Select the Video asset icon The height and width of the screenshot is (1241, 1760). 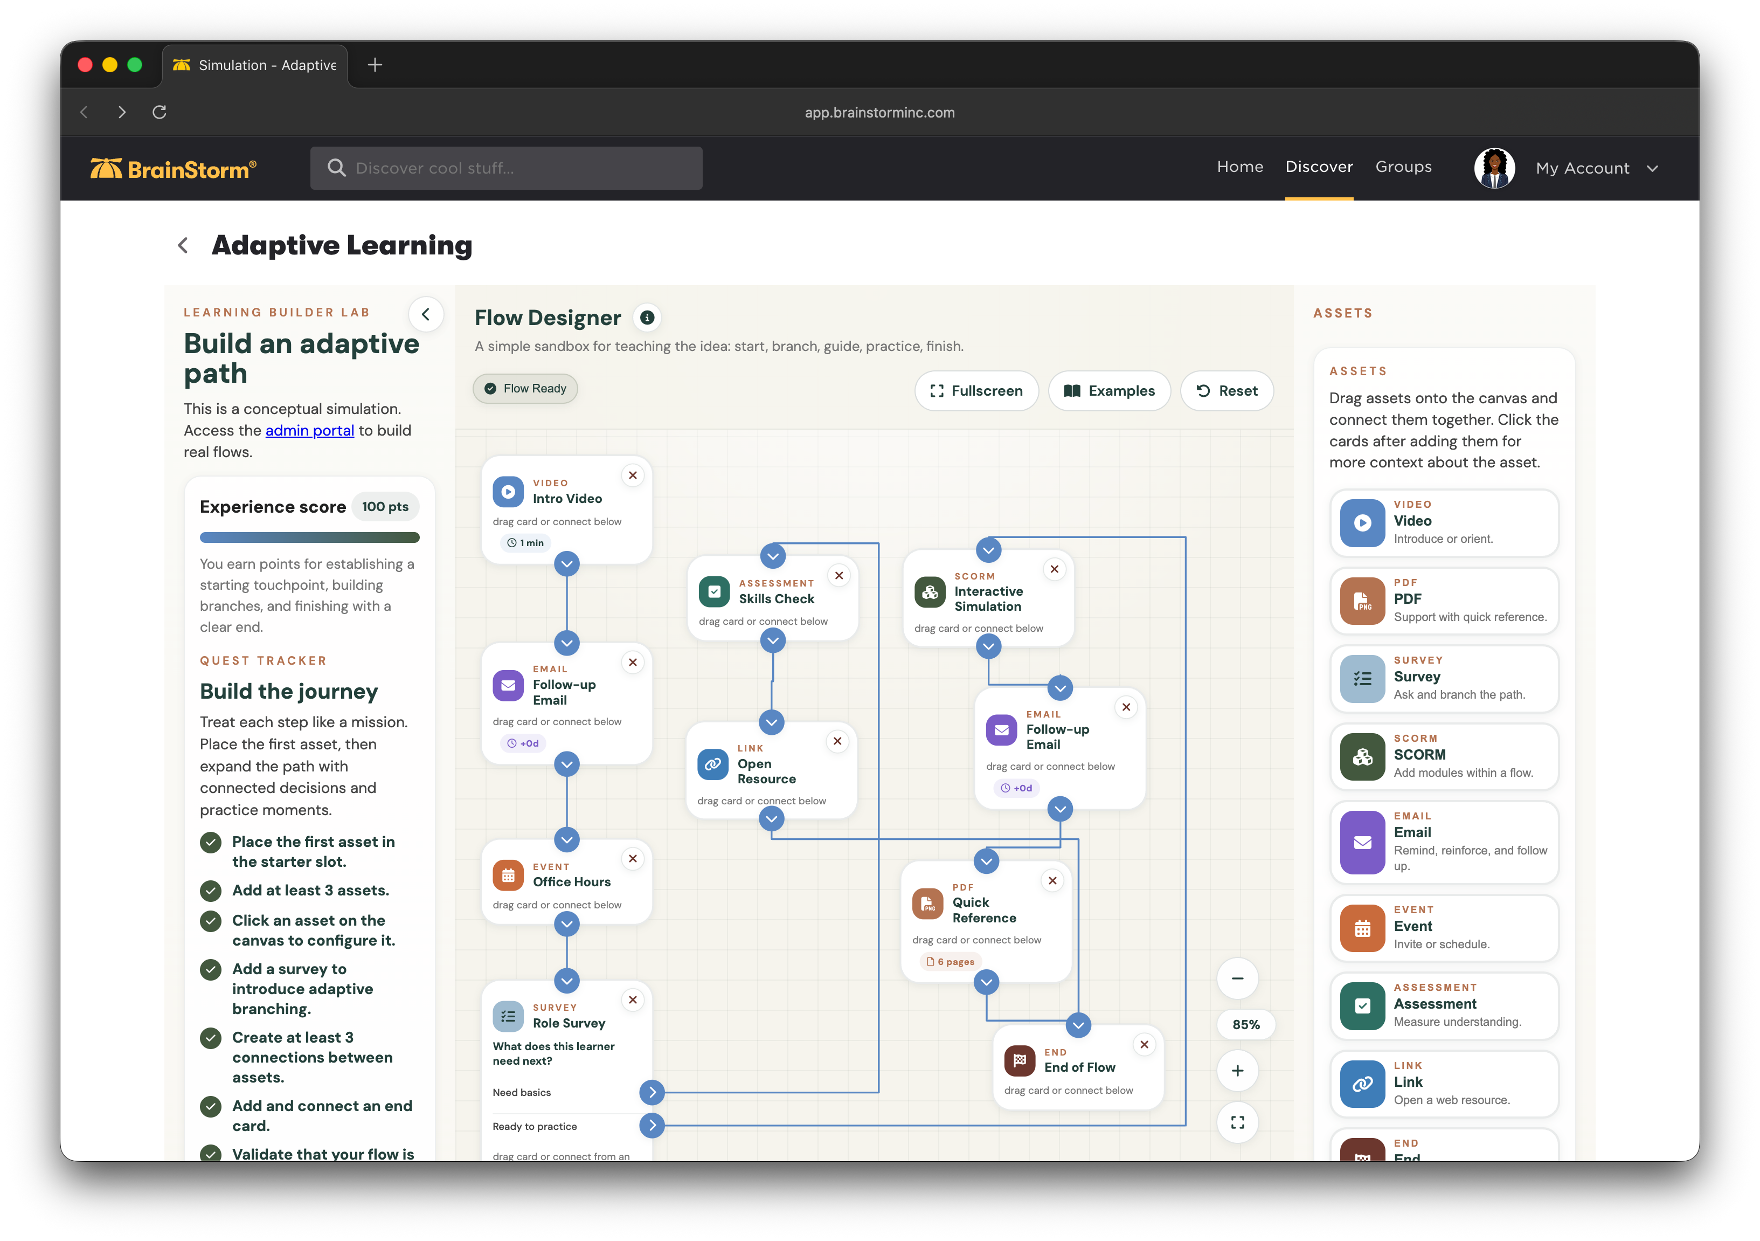[1363, 522]
